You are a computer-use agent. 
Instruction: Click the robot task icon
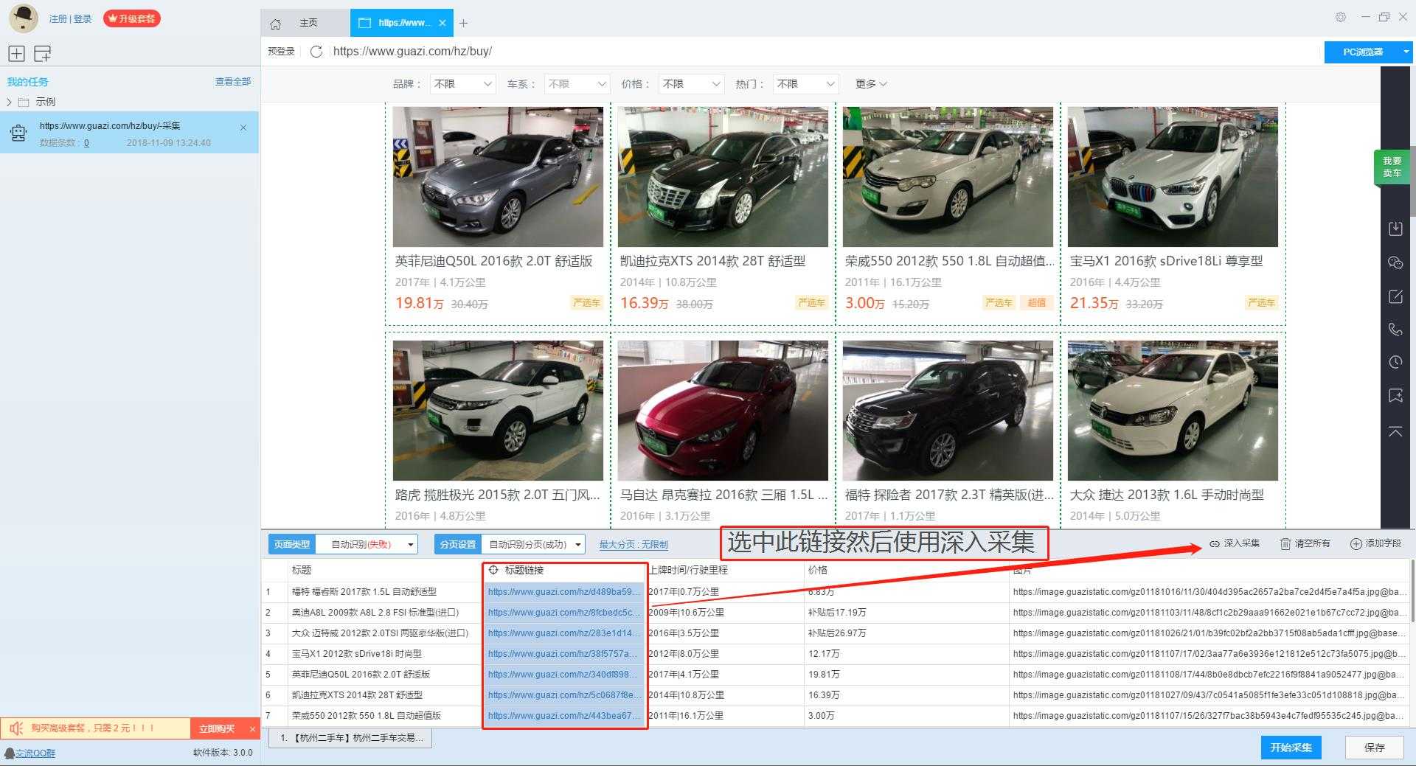pyautogui.click(x=18, y=133)
